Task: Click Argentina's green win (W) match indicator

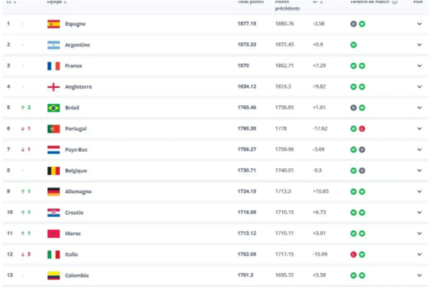Action: click(x=354, y=45)
